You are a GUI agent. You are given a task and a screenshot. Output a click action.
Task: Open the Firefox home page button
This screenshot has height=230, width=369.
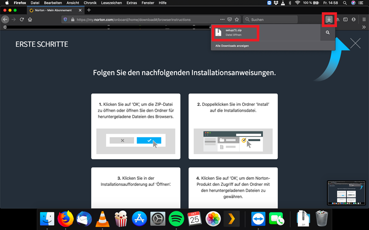(30, 19)
